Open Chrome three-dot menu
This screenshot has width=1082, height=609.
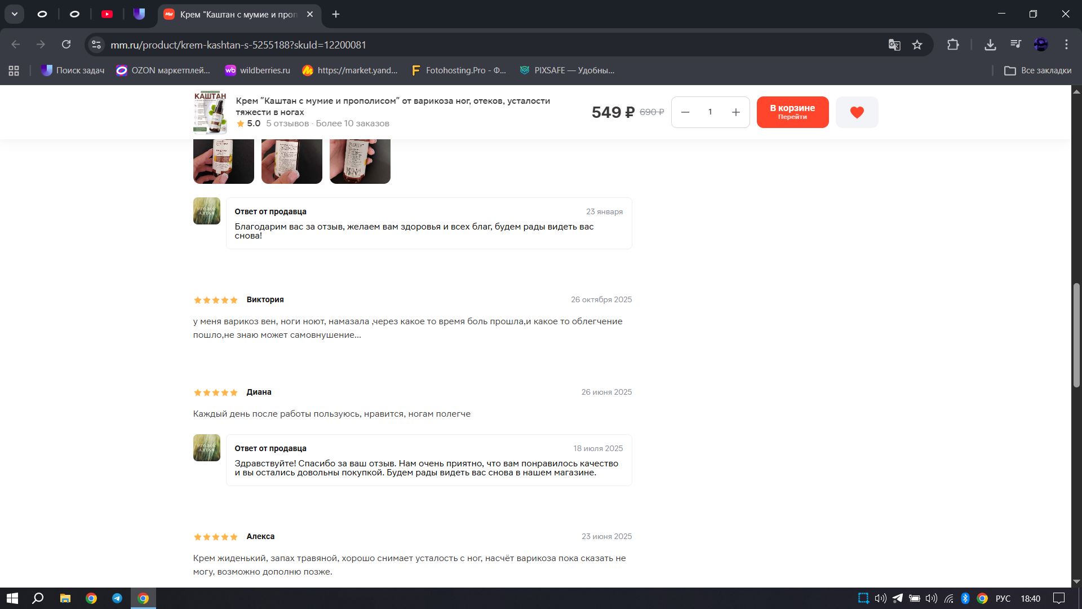[1066, 45]
